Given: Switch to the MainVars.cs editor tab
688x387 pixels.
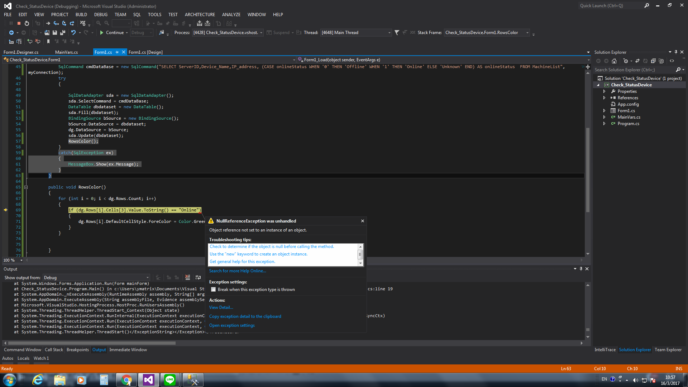Looking at the screenshot, I should pyautogui.click(x=66, y=52).
